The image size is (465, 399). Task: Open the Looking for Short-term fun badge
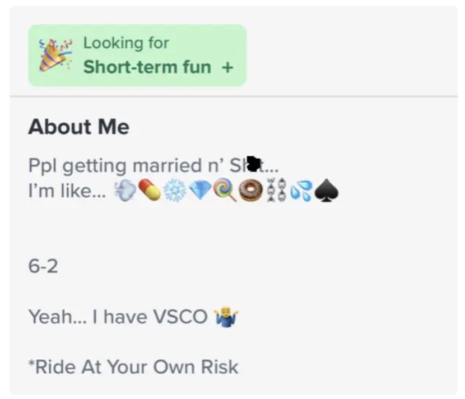[137, 55]
